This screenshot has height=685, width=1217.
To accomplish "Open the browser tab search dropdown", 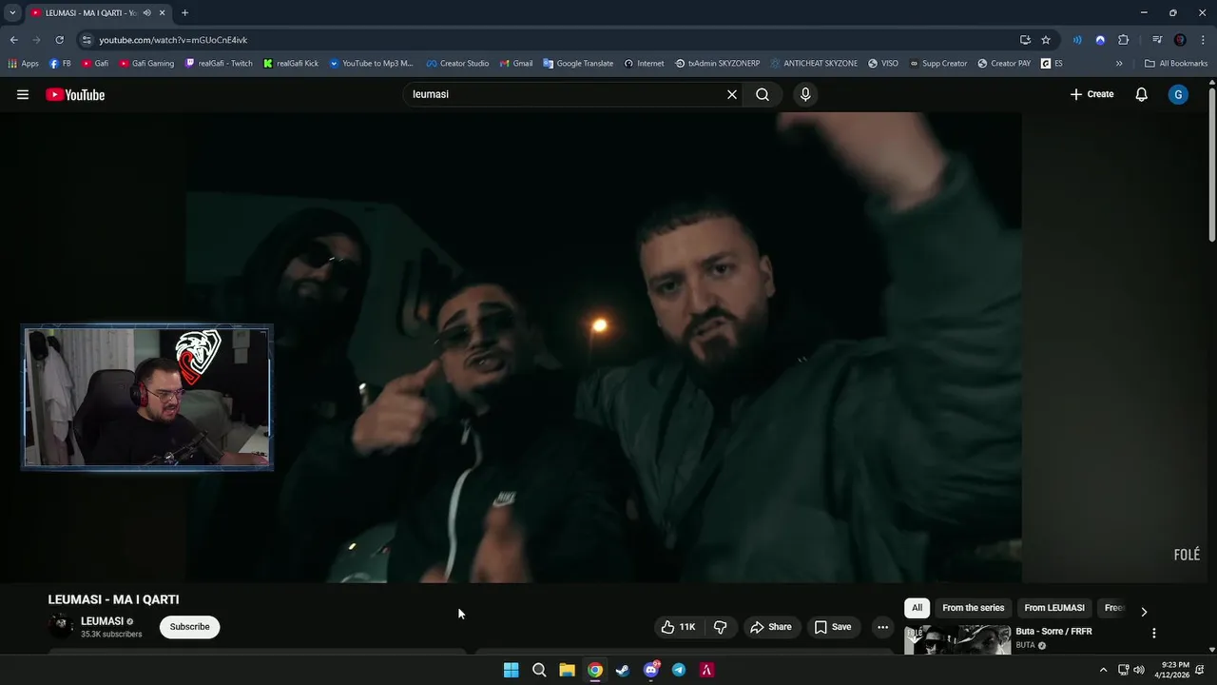I will tap(12, 12).
